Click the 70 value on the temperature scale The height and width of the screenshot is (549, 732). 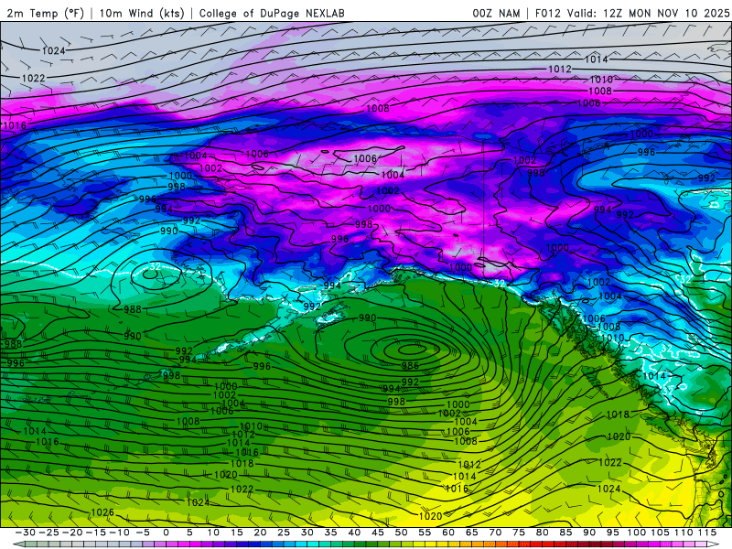[x=495, y=533]
